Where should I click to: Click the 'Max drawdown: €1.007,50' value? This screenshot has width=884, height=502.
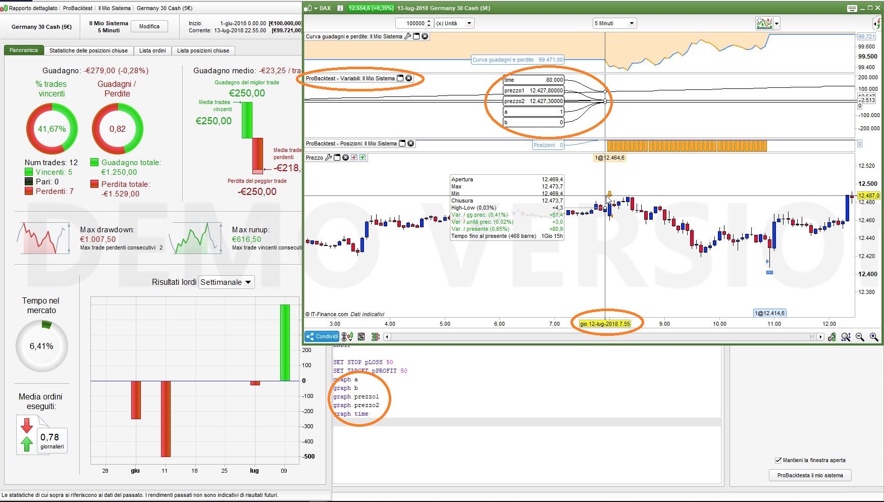[x=98, y=239]
